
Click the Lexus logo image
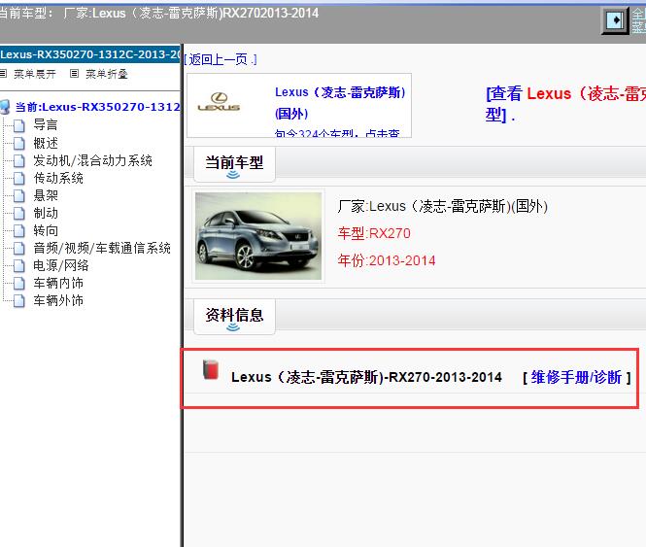219,102
